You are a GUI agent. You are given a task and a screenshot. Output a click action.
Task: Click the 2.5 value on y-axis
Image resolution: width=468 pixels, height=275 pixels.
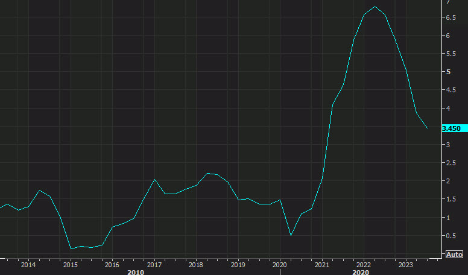coord(451,163)
